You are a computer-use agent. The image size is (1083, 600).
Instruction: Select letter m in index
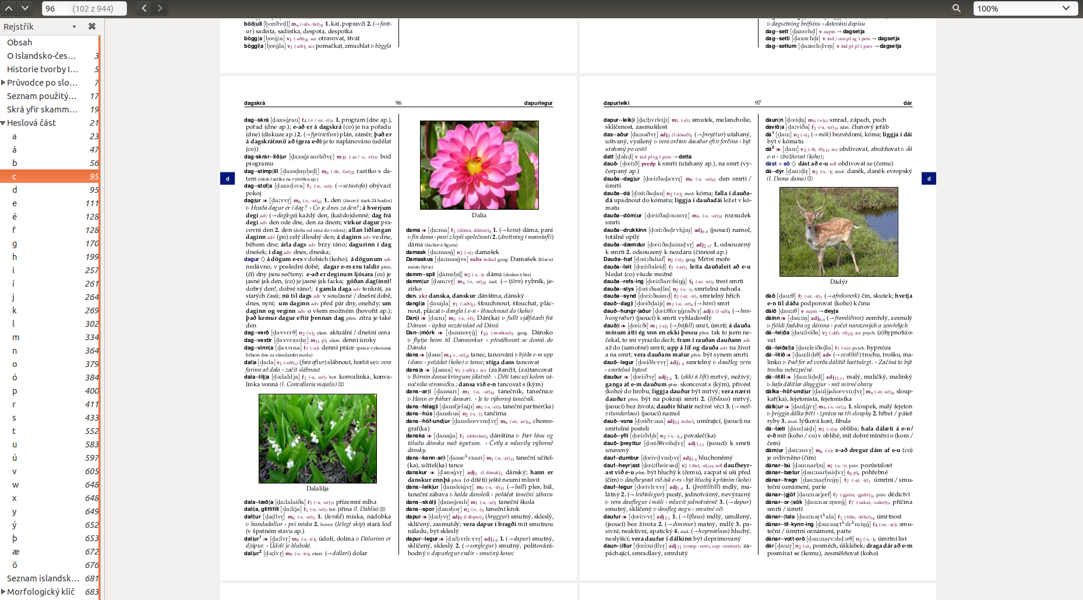pos(50,337)
